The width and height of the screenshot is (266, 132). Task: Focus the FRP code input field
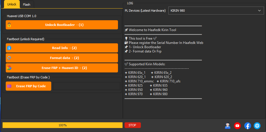pos(86,86)
